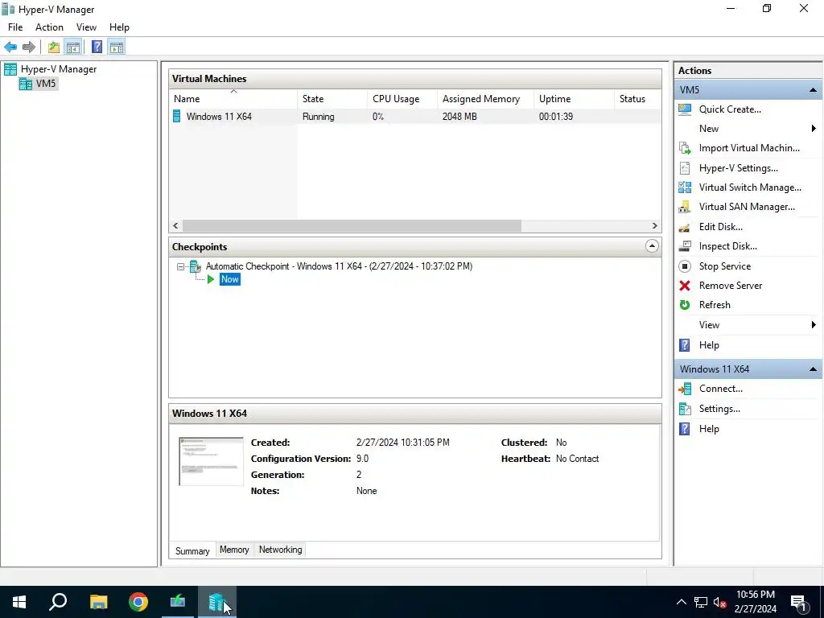Click the Back arrow toolbar icon
Screen dimensions: 824x618
pos(10,47)
